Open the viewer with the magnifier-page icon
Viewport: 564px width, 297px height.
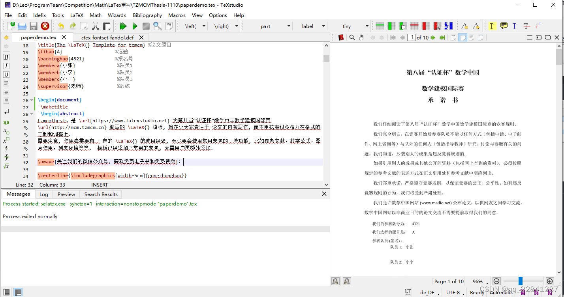click(x=157, y=26)
